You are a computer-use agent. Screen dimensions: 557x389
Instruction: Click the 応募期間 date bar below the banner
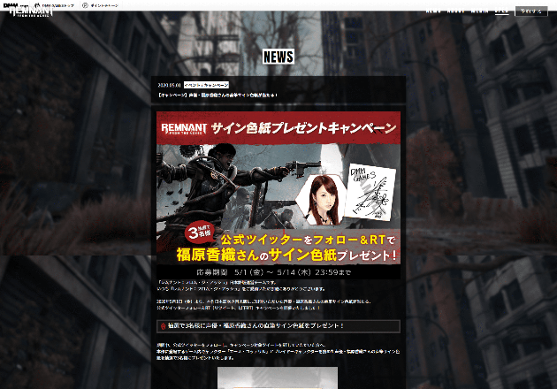coord(278,271)
